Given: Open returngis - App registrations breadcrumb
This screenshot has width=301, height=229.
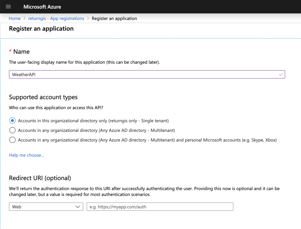Looking at the screenshot, I should pyautogui.click(x=56, y=18).
